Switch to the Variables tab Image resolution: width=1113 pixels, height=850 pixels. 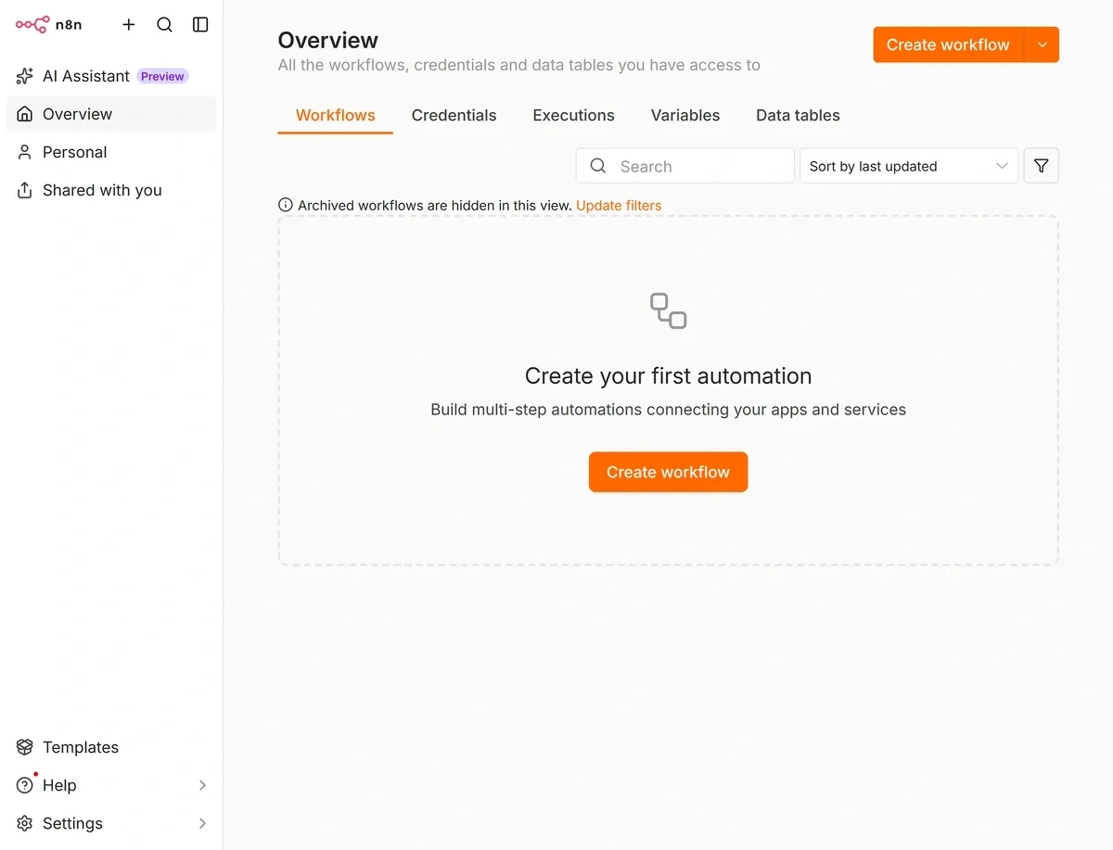(684, 115)
